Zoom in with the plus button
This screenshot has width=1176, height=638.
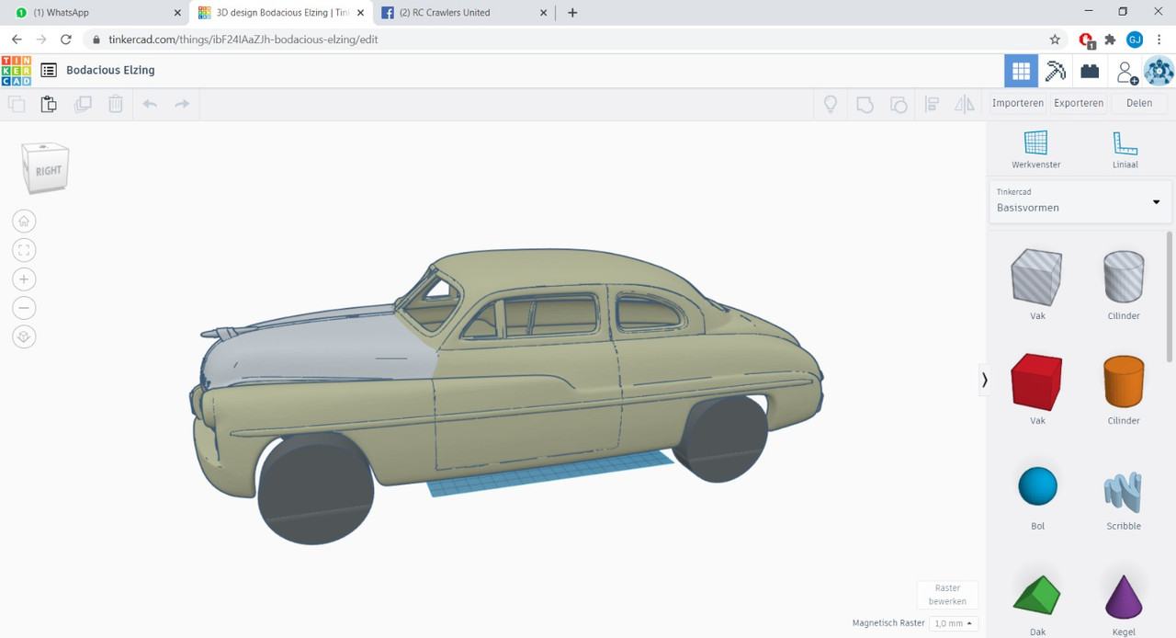(25, 279)
